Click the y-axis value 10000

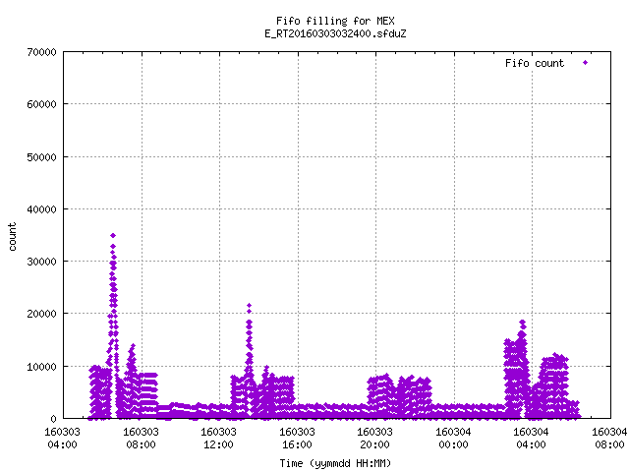coord(41,367)
